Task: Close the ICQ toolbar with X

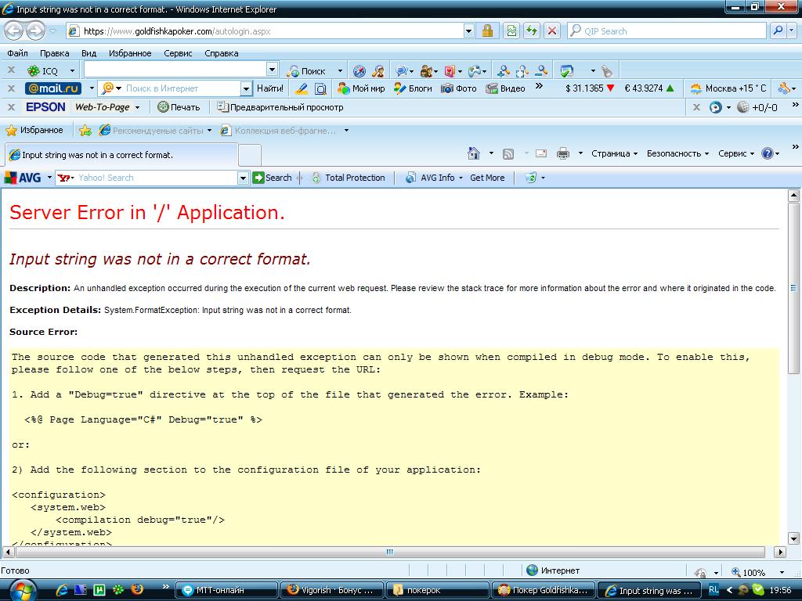Action: point(11,70)
